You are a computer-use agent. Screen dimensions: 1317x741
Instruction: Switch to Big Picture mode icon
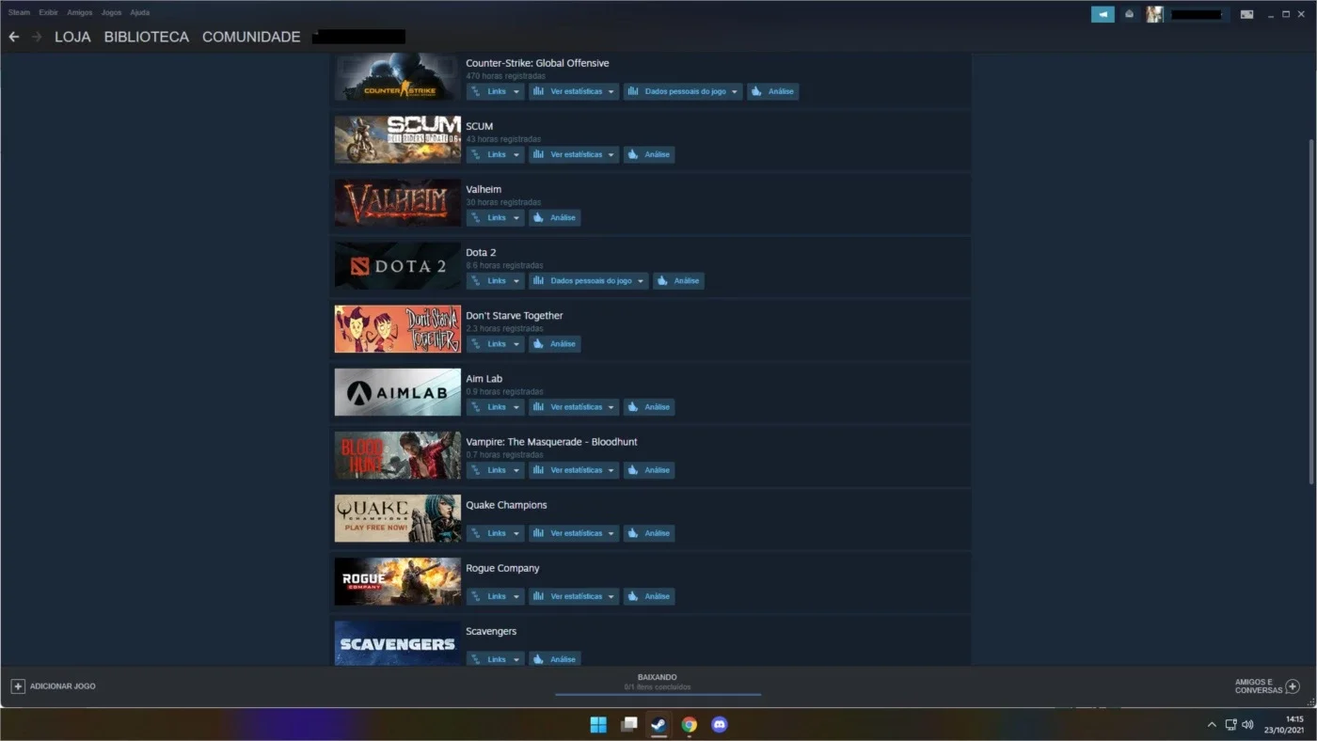(1246, 14)
